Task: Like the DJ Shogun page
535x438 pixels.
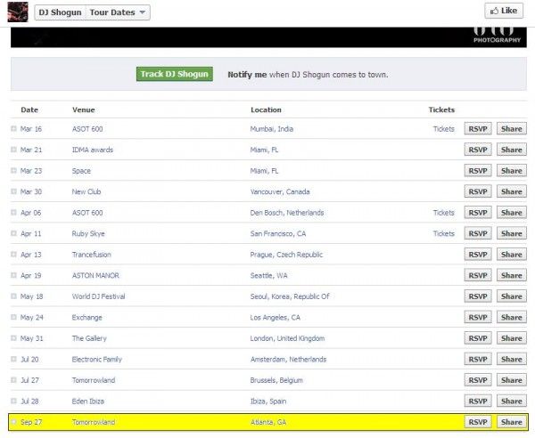Action: click(504, 11)
